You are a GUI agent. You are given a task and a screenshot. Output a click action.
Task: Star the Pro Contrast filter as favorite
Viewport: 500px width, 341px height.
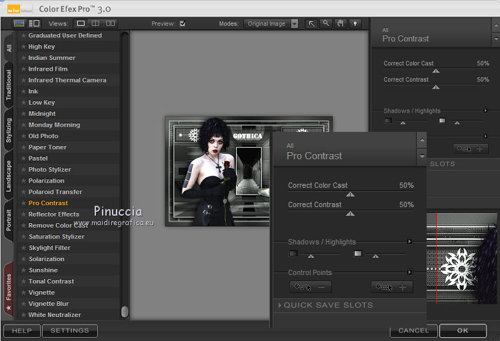coord(23,203)
